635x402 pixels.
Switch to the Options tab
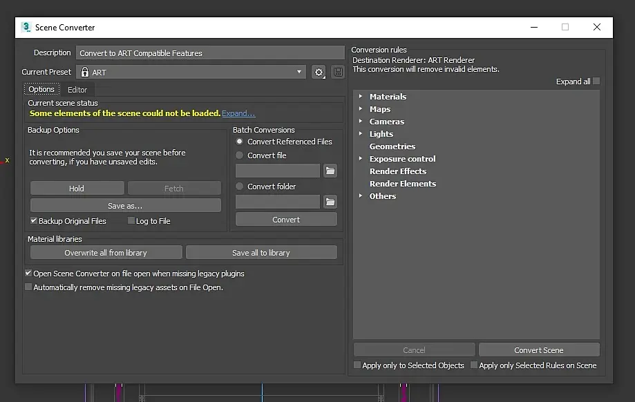pos(41,90)
